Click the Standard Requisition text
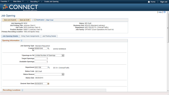Image resolution: width=169 pixels, height=95 pixels. click(x=43, y=46)
